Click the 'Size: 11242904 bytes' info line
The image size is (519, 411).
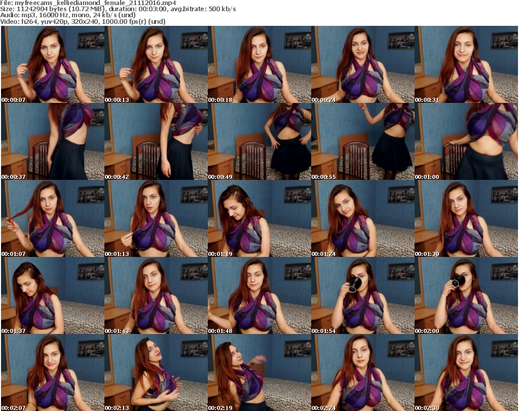(118, 9)
